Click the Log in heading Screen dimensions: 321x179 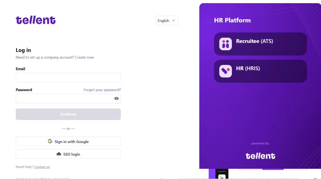(x=23, y=50)
